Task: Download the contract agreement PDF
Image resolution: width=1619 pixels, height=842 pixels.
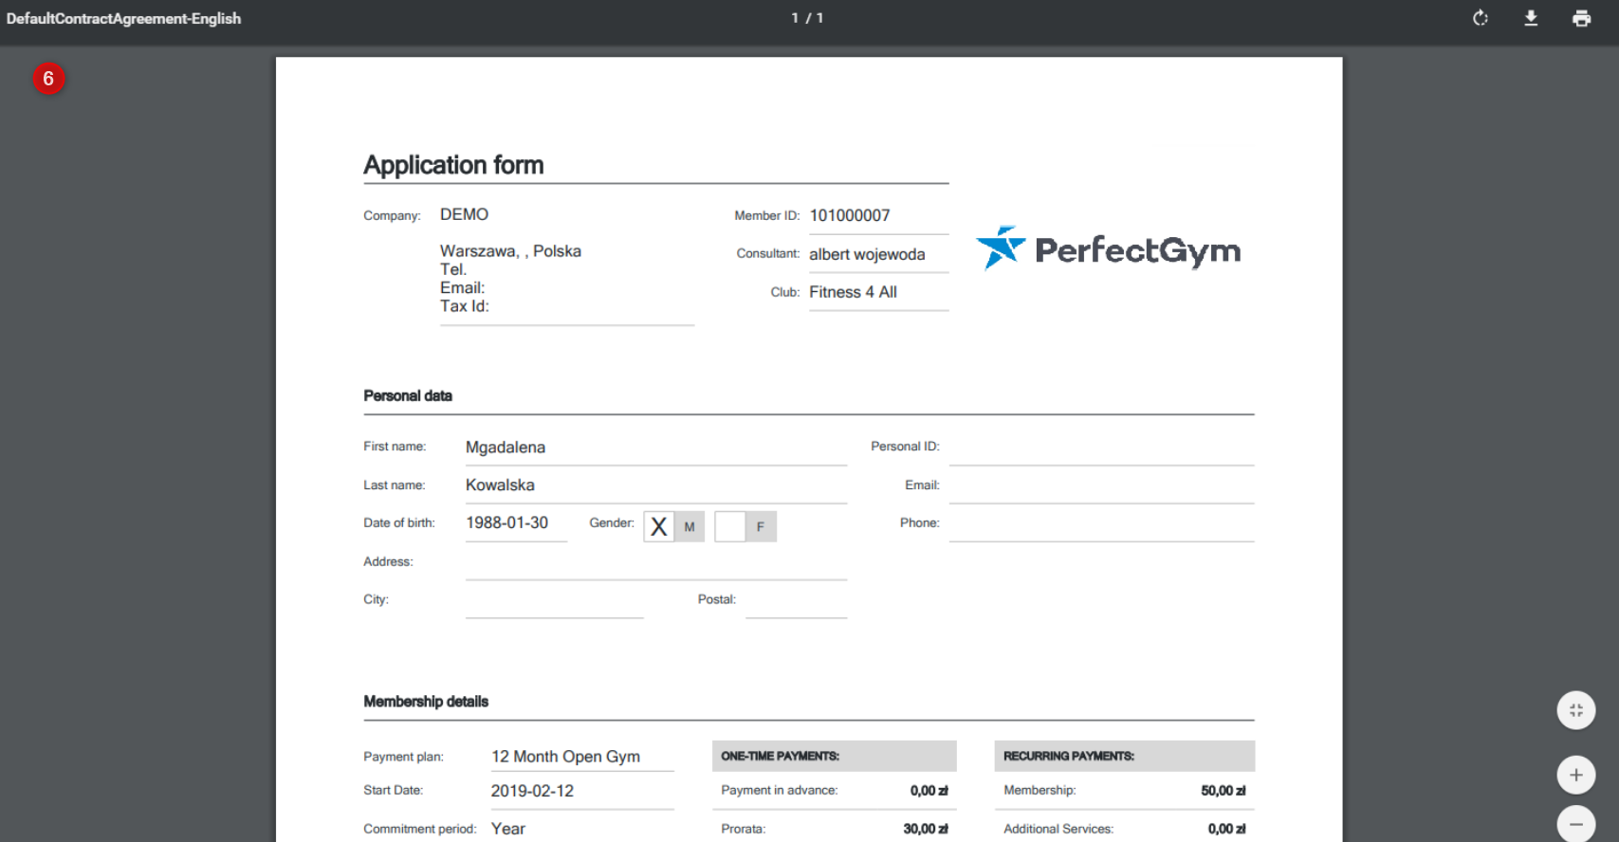Action: 1531,18
